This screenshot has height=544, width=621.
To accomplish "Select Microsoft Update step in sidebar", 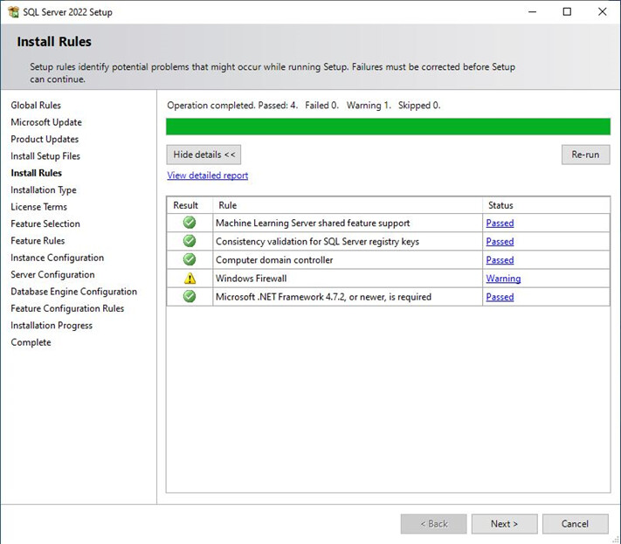I will [46, 122].
